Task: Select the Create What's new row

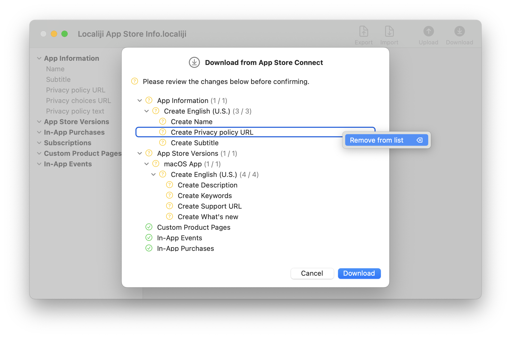Action: [x=255, y=217]
